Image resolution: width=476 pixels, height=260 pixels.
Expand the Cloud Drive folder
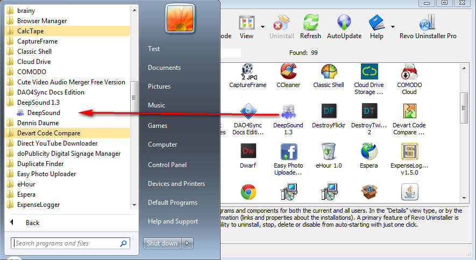(x=34, y=62)
